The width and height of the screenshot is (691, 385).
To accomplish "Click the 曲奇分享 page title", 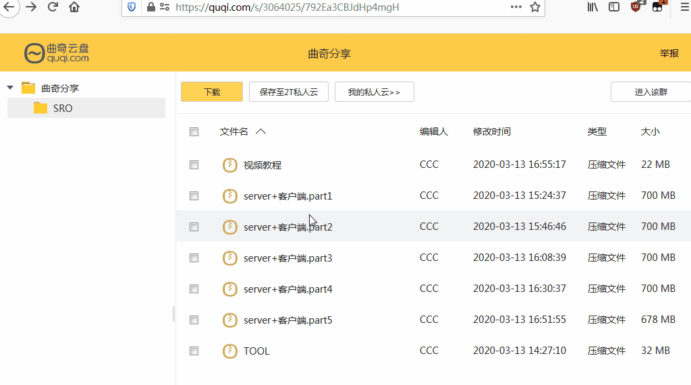I will [x=329, y=54].
